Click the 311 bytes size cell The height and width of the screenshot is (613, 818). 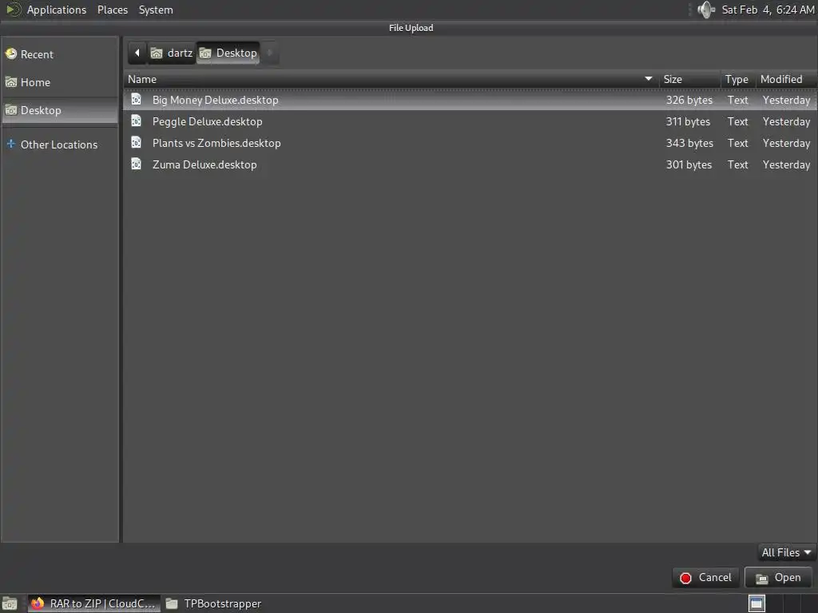click(688, 121)
